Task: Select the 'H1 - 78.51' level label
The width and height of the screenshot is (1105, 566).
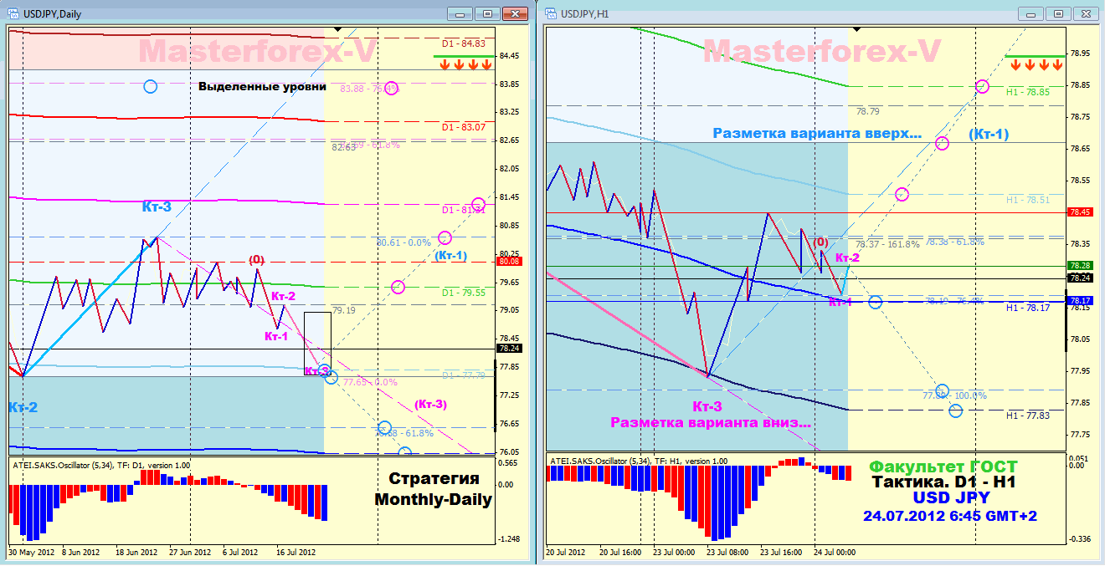Action: (1027, 200)
